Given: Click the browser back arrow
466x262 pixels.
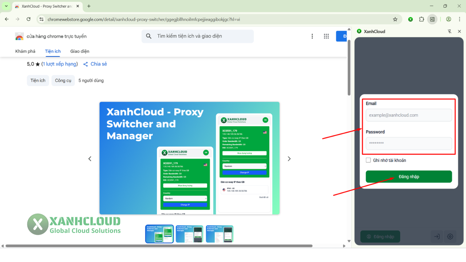Looking at the screenshot, I should [x=7, y=19].
